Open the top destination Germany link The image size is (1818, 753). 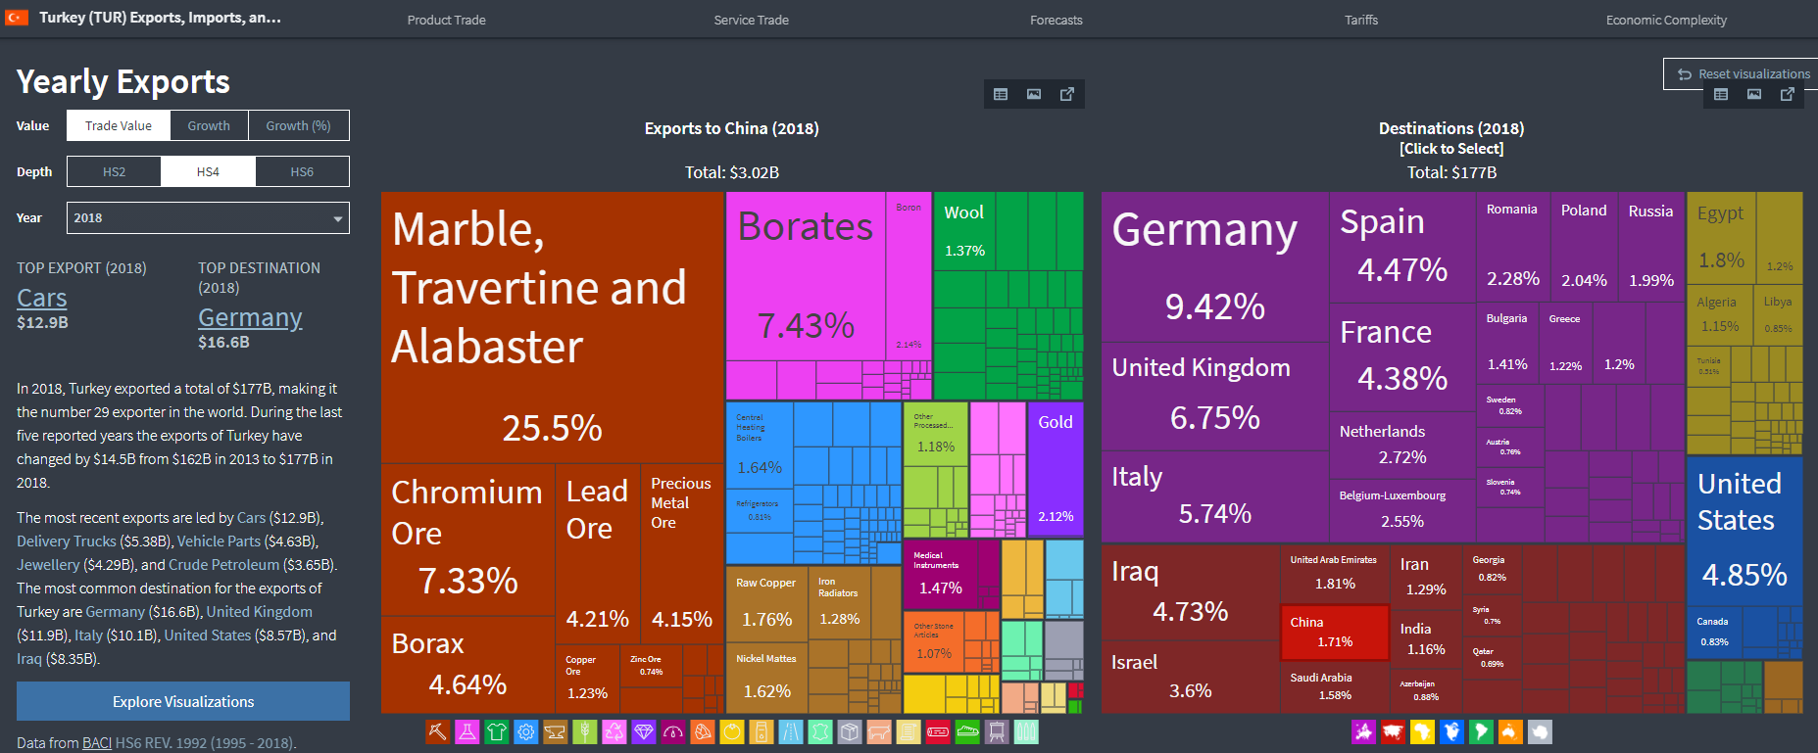tap(250, 317)
